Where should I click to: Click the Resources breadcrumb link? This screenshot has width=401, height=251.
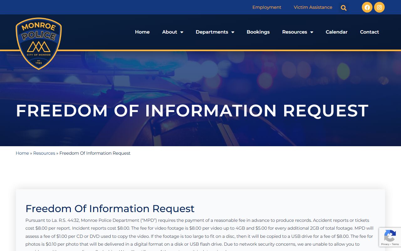[x=44, y=153]
